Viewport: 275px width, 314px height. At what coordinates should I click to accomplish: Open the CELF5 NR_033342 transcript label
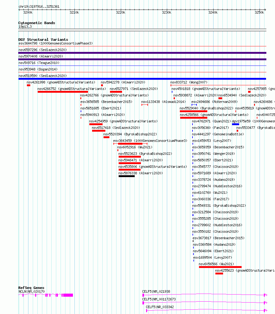coord(160,307)
